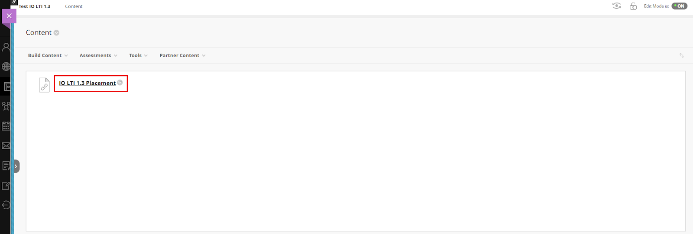Open the Organizations people icon
The height and width of the screenshot is (234, 693).
(6, 106)
